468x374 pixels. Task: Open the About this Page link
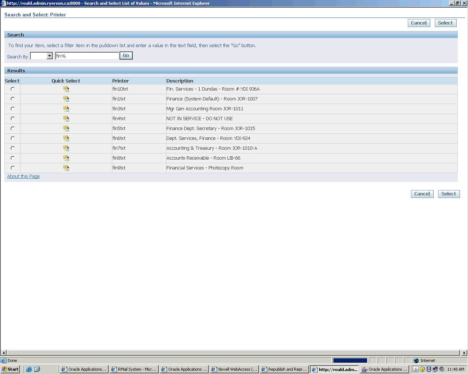click(23, 176)
